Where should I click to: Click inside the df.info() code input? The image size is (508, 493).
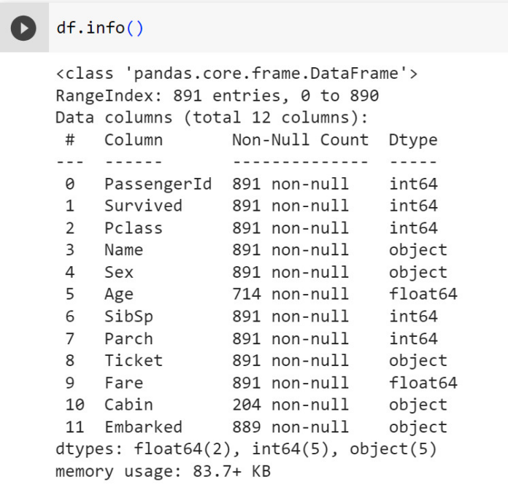coord(278,28)
